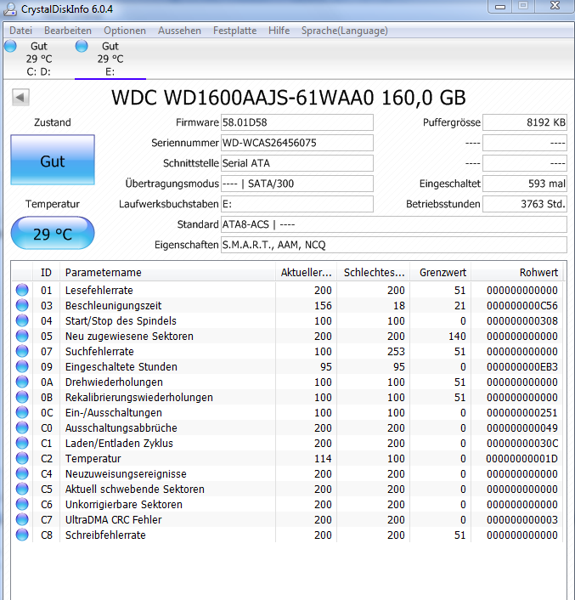Click the Eigenschaften field S.M.A.R.T., AAM, NCQ

pyautogui.click(x=394, y=245)
